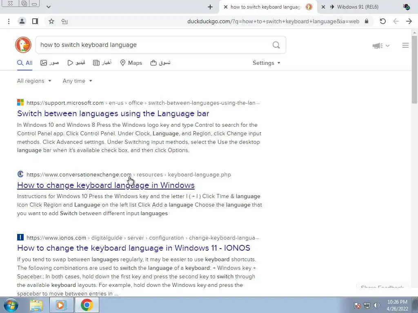
Task: Click the Microsoft favicon beside first result
Action: point(20,102)
